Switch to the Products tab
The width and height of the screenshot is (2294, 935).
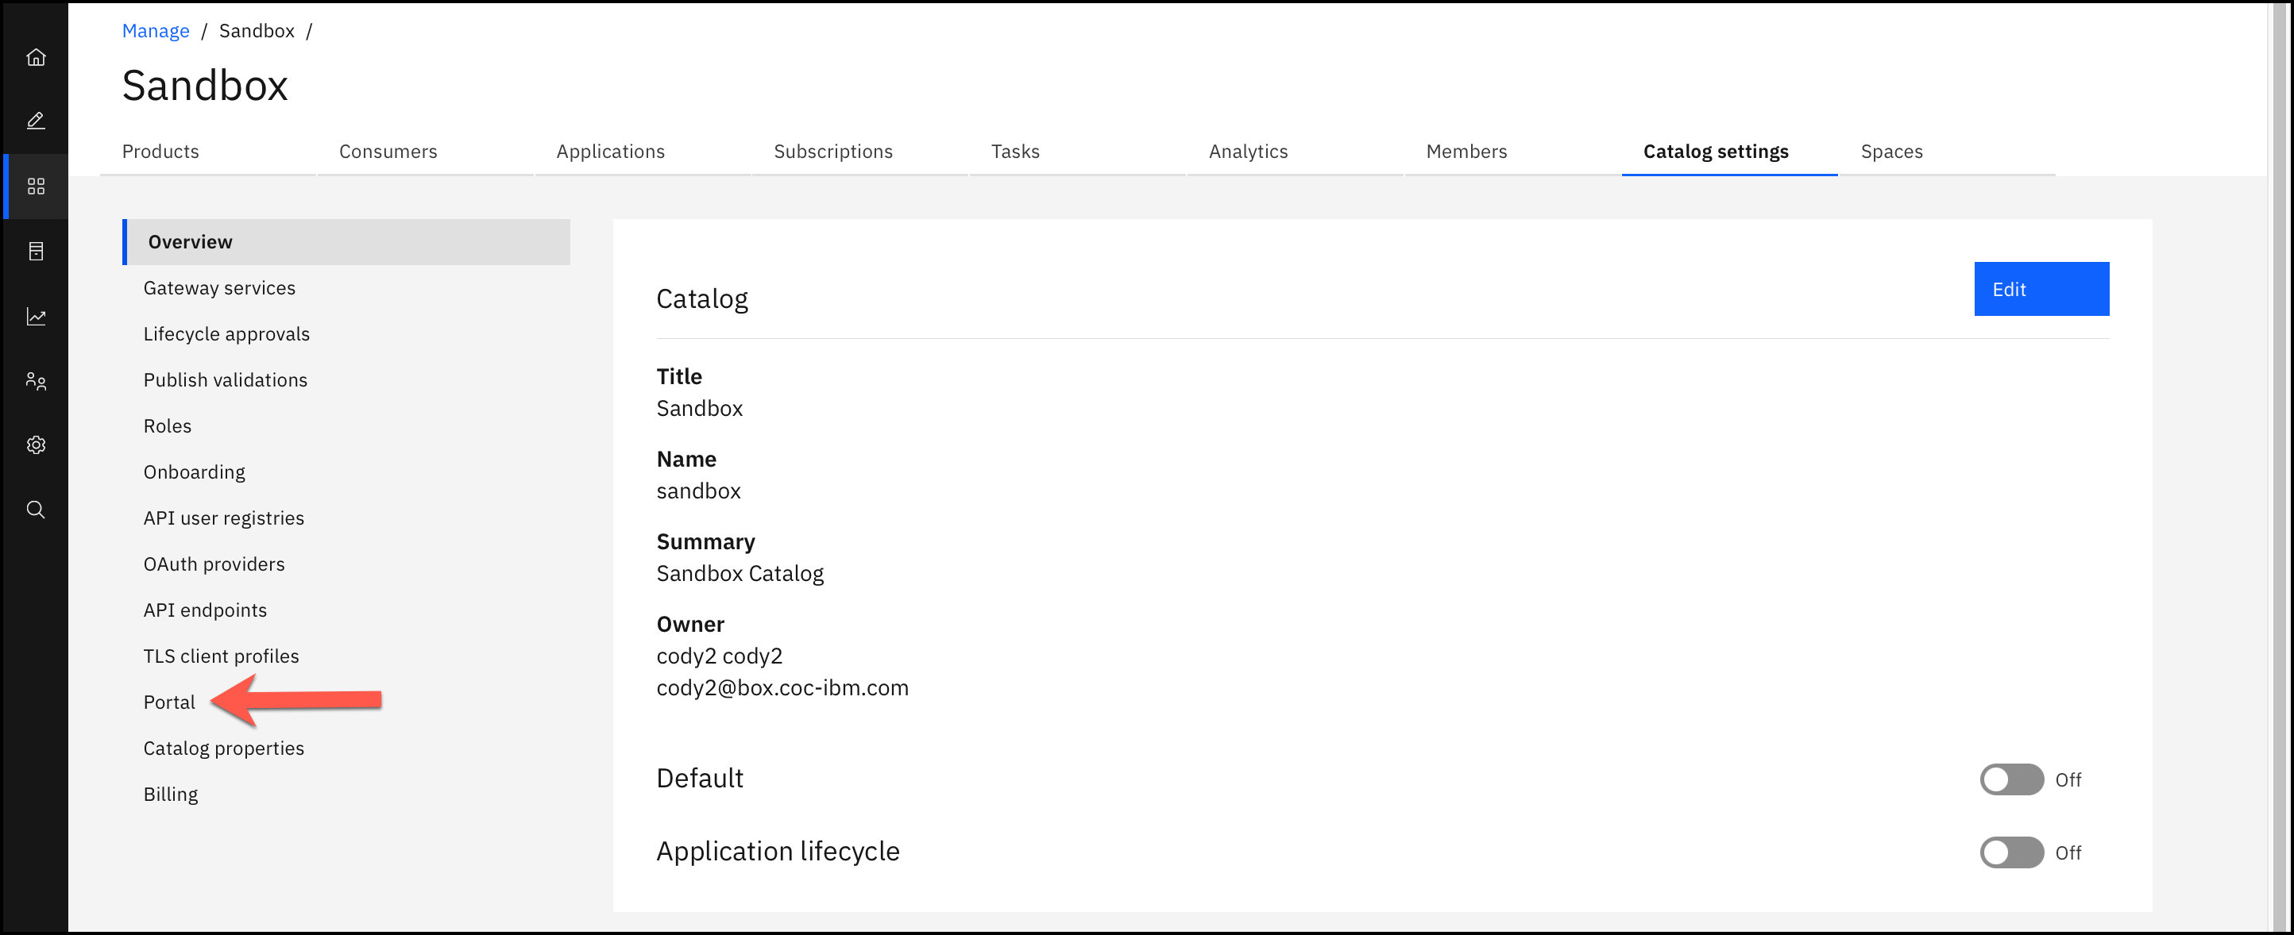(160, 152)
